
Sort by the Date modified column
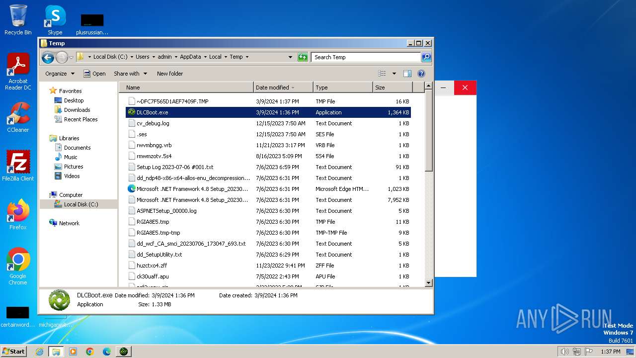click(x=283, y=88)
